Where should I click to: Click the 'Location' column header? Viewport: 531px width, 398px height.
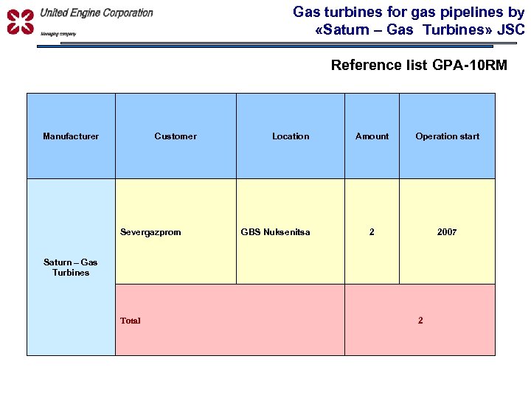click(x=291, y=136)
